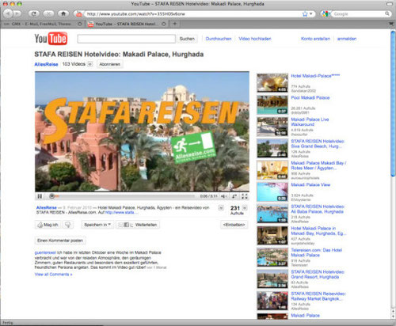This screenshot has height=326, width=396.
Task: Expand the 103 Videos dropdown arrow
Action: (x=90, y=64)
